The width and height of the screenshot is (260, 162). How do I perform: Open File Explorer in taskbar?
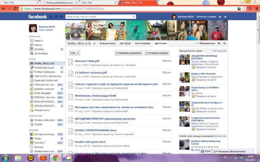pos(18,158)
